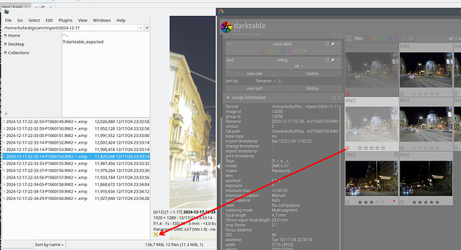Screen dimensions: 461x250
Task: Open the Windows menu
Action: point(102,20)
